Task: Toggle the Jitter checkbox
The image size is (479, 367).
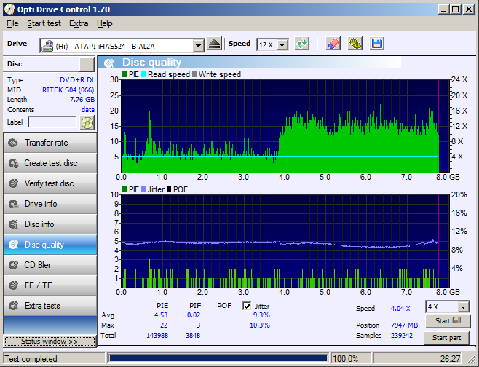Action: coord(247,306)
